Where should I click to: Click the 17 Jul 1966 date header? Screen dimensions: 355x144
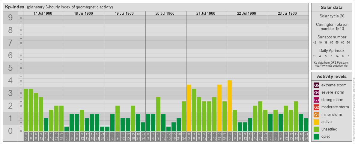click(43, 13)
